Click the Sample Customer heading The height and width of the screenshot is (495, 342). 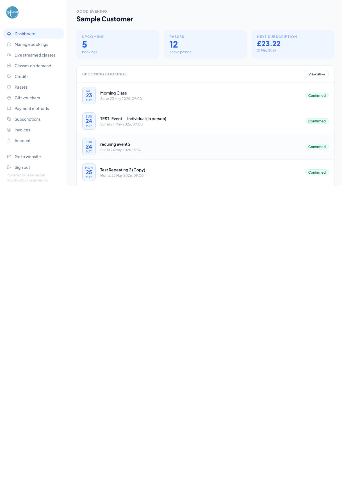tap(105, 19)
